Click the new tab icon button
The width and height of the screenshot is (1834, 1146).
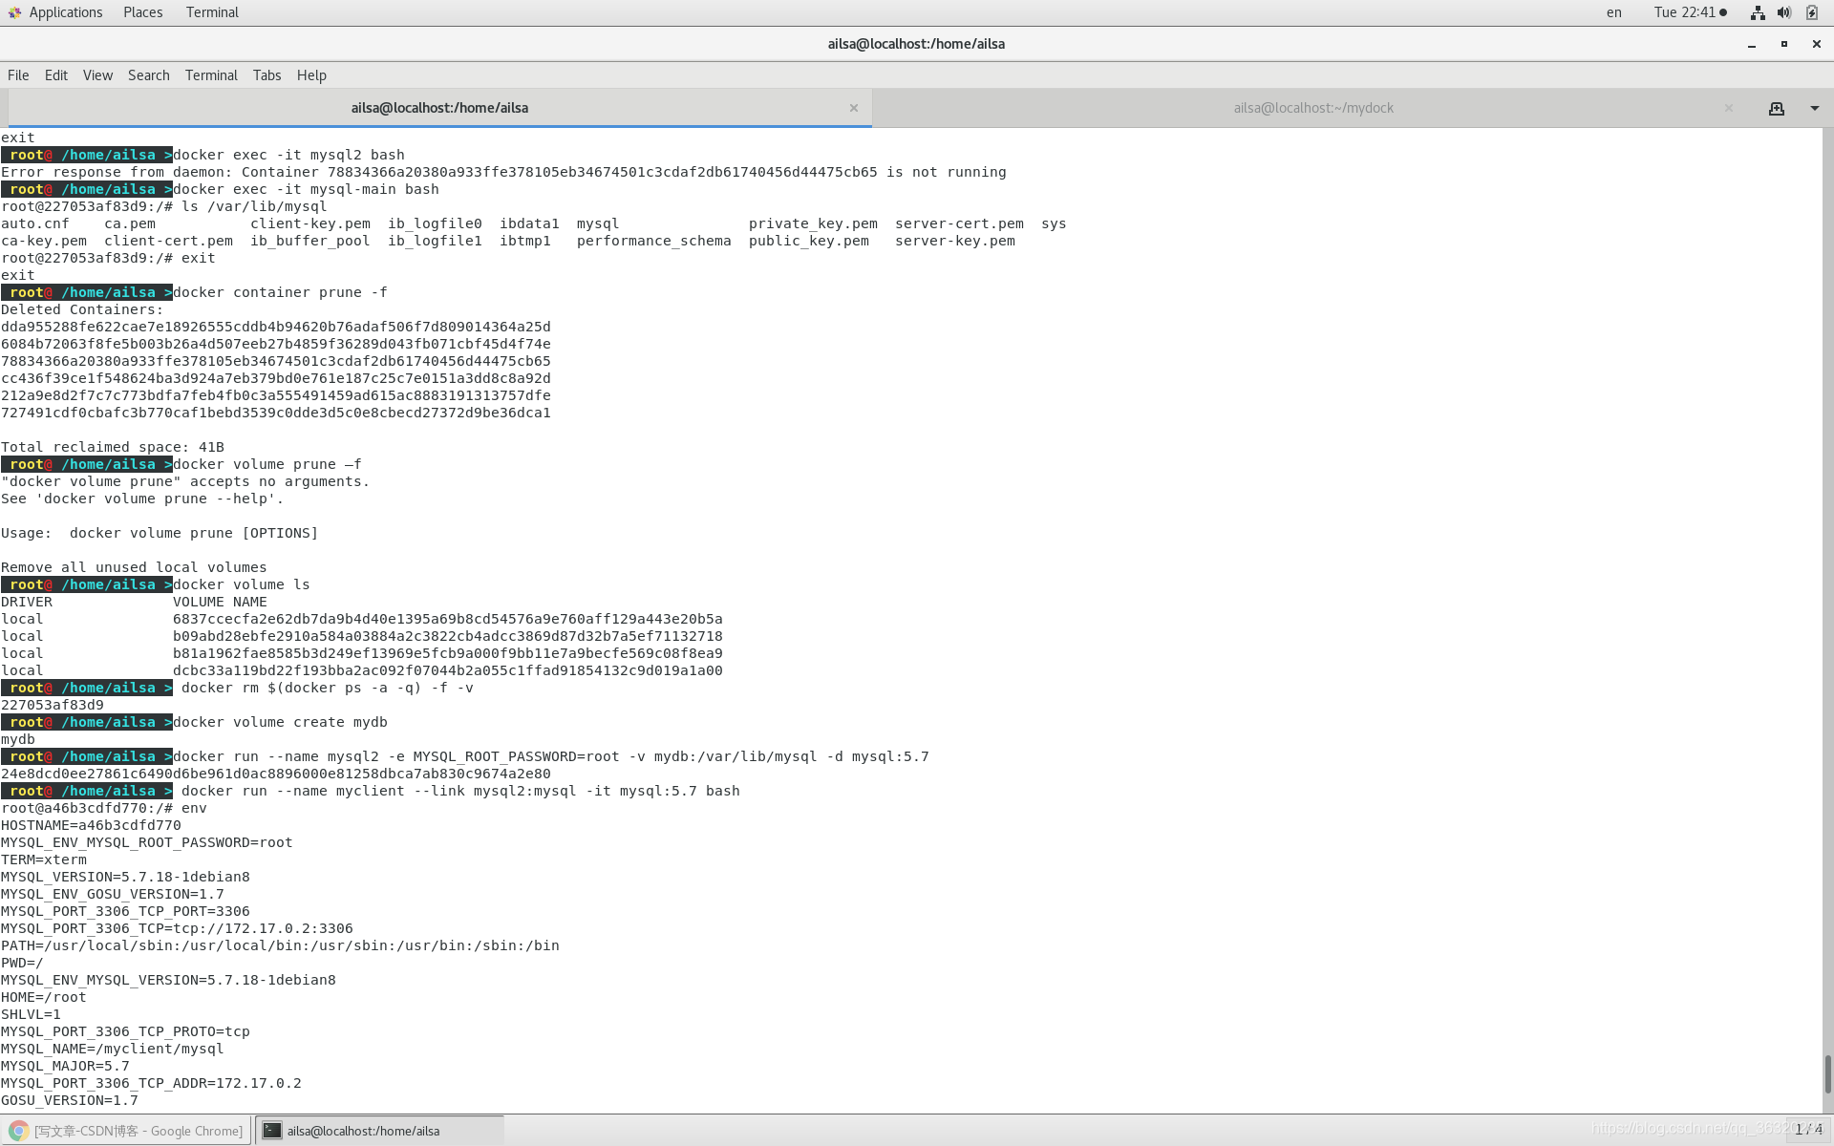1776,109
